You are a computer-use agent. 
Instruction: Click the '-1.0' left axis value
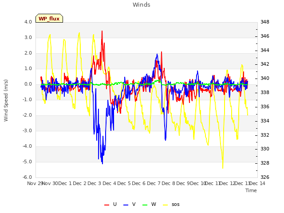click(x=27, y=99)
